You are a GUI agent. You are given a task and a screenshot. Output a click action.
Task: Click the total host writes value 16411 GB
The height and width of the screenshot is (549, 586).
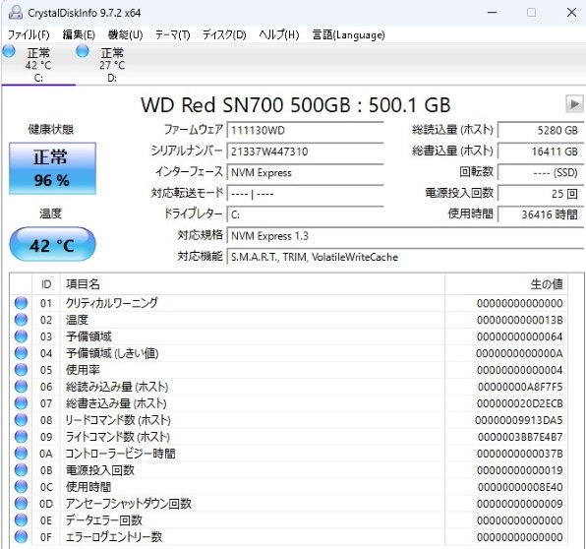pyautogui.click(x=541, y=152)
